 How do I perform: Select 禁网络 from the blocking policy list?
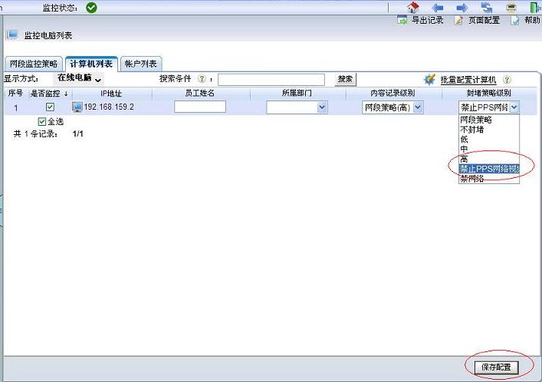(x=472, y=179)
